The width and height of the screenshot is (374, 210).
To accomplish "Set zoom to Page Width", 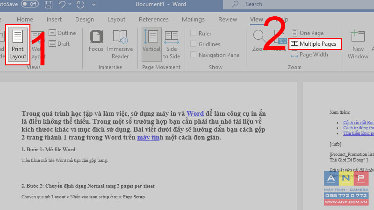I will click(x=309, y=55).
